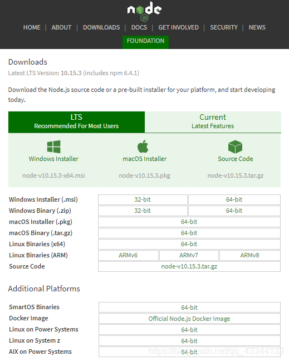Click the Windows Installer (.msi) row label
Screen dimensions: 289x361
pyautogui.click(x=43, y=199)
